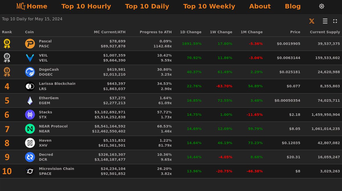Select DogeCash 61.49% weekly change

point(225,72)
